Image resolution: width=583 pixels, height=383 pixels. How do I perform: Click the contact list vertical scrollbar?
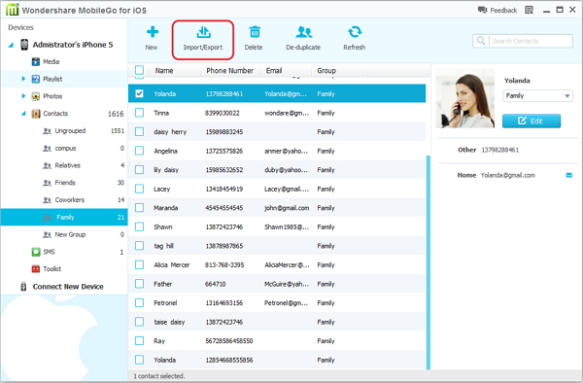pos(429,262)
